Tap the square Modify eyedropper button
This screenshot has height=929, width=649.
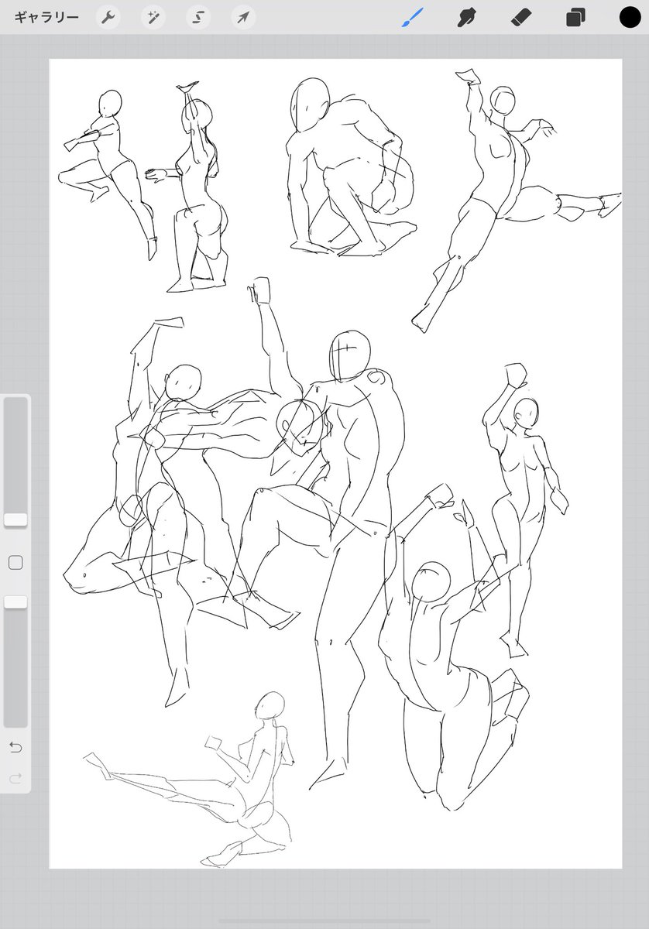coord(15,563)
